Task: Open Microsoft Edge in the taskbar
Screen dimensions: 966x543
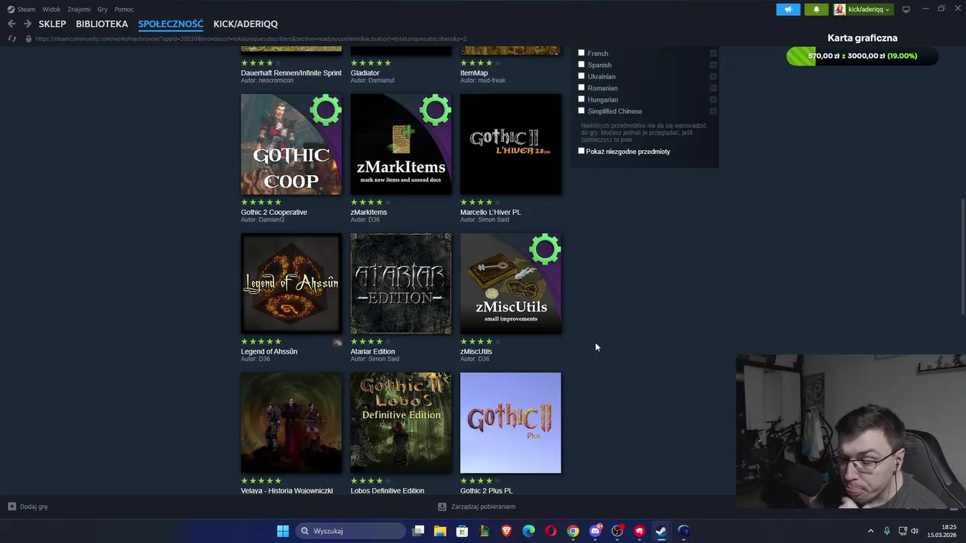Action: 528,531
